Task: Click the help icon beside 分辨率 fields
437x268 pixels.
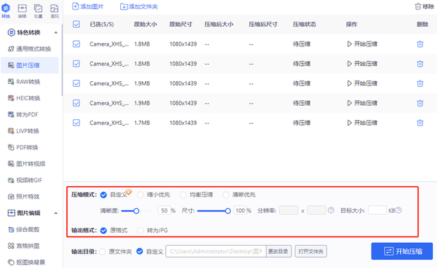Action: click(330, 210)
